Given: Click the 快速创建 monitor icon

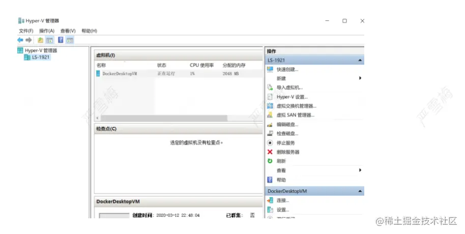Looking at the screenshot, I should pos(270,69).
